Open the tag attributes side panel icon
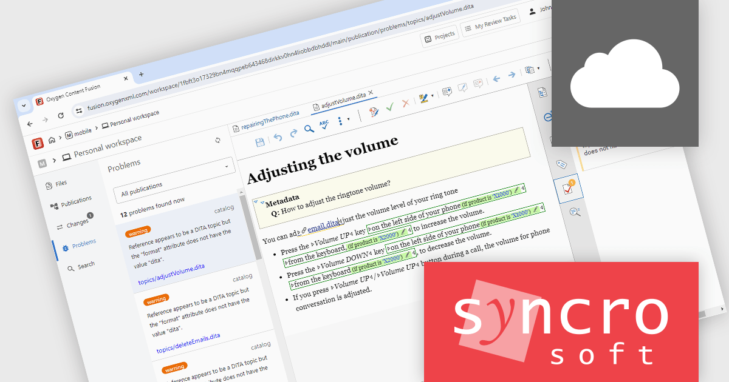 pyautogui.click(x=561, y=164)
